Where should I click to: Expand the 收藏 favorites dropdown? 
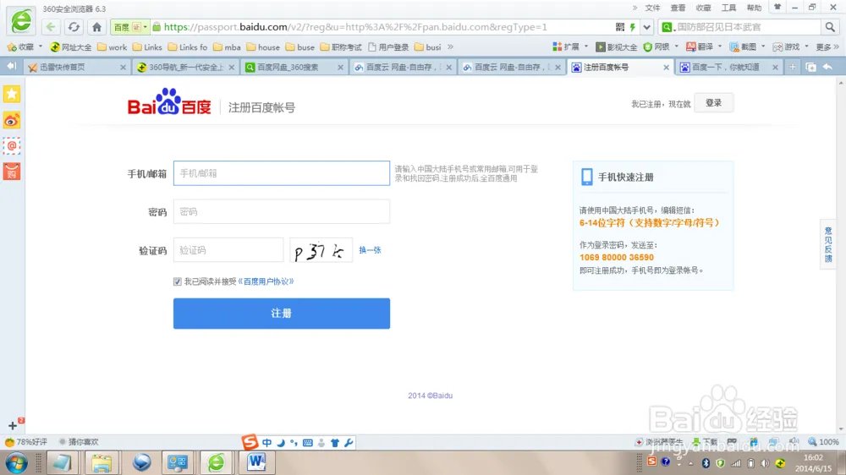[40, 46]
